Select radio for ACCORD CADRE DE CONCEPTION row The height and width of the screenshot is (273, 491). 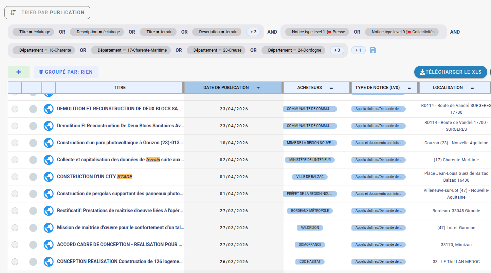point(15,244)
